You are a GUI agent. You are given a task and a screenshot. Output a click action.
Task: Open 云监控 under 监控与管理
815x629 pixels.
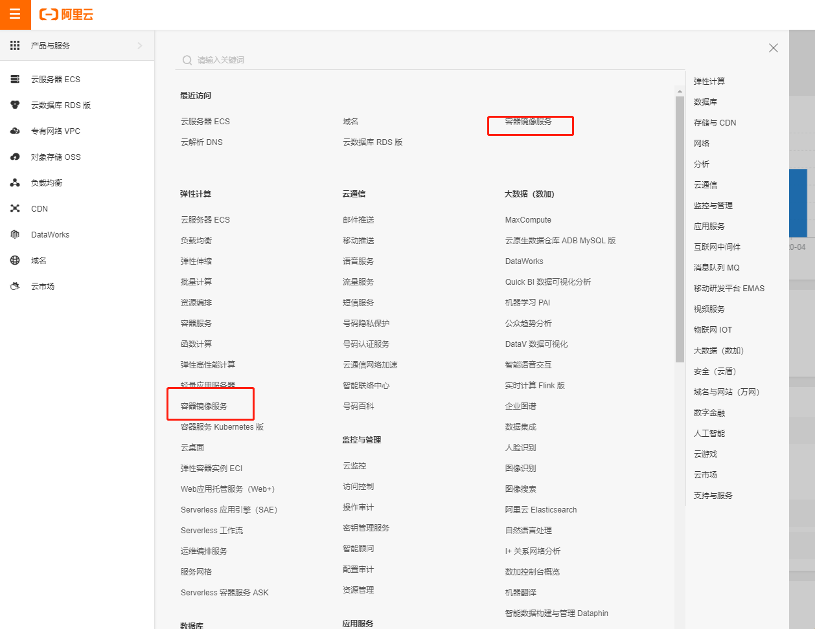tap(354, 465)
